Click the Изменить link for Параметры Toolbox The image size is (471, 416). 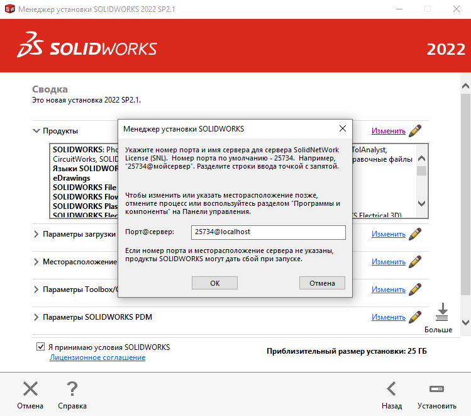[x=389, y=289]
